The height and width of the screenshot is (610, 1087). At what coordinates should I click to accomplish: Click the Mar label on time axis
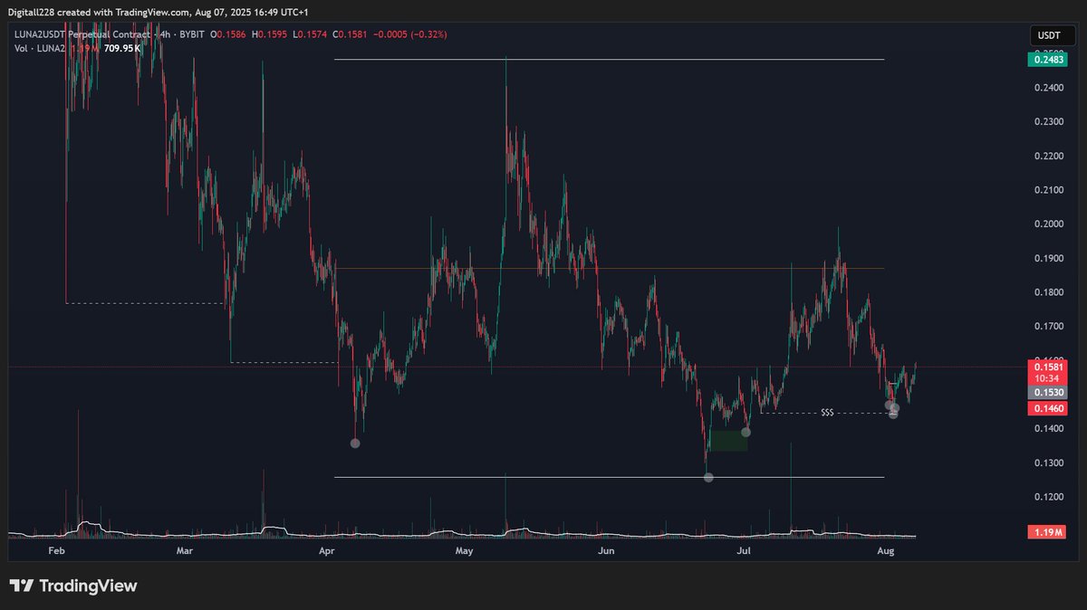coord(185,550)
